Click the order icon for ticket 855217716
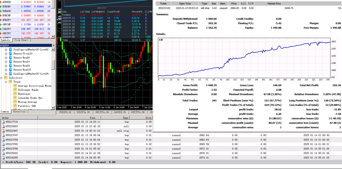 (x=3, y=122)
